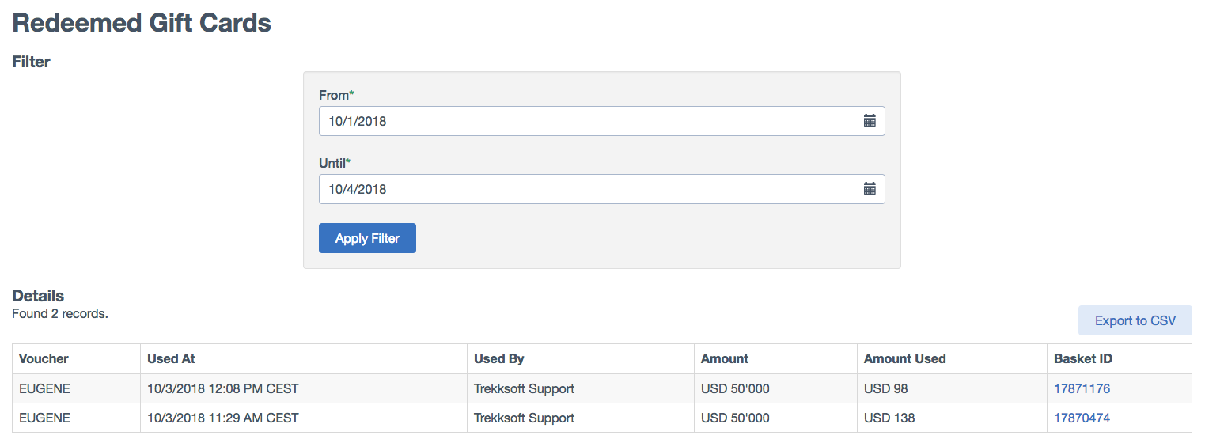The image size is (1205, 443).
Task: Click the first EUGENE voucher row
Action: [x=602, y=388]
